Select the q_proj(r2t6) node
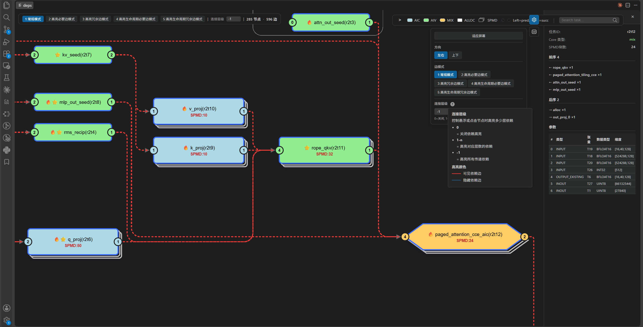Image resolution: width=643 pixels, height=327 pixels. 73,242
